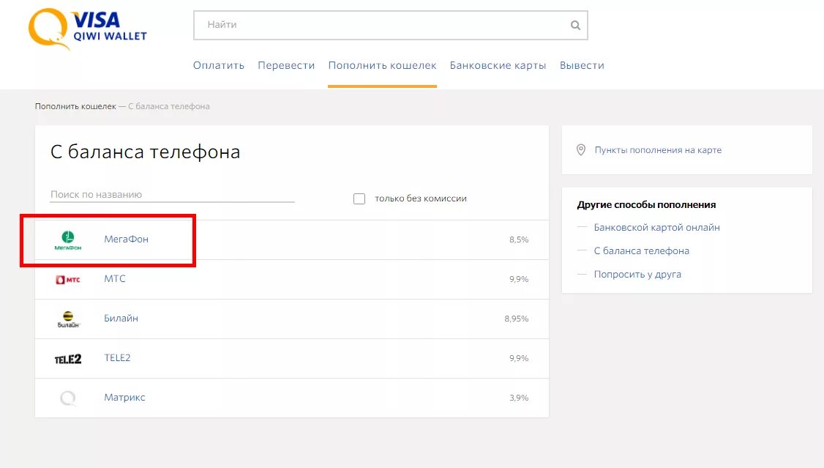Choose the TELE2 operator name
The image size is (824, 468).
click(x=117, y=357)
